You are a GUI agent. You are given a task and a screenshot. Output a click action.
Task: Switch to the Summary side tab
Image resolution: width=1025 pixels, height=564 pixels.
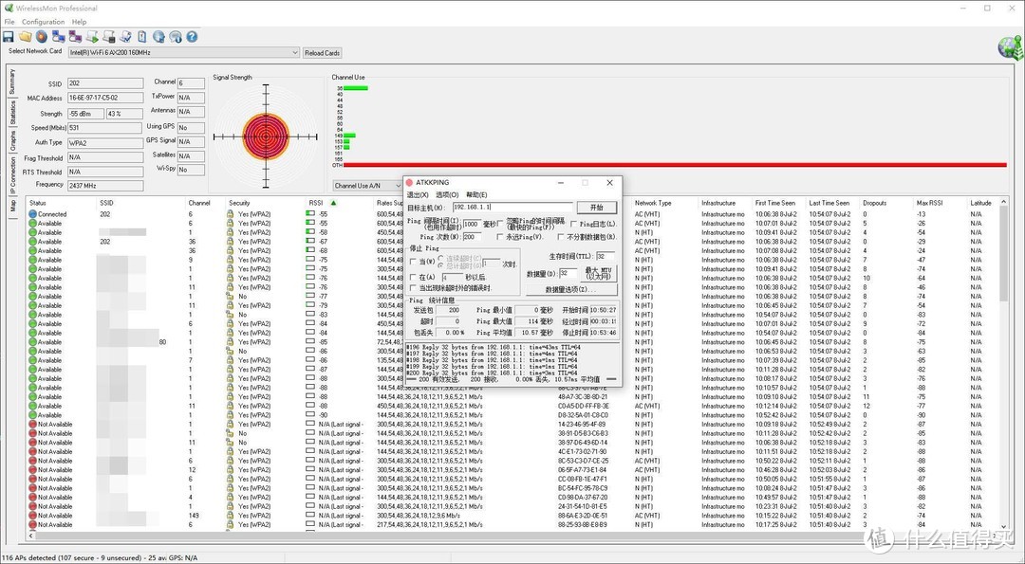(x=11, y=82)
